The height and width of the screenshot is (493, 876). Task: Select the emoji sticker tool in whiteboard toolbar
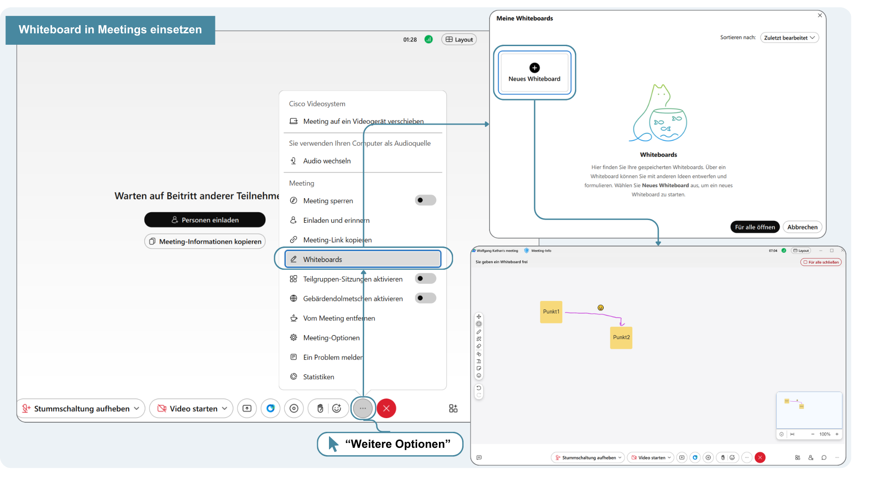pos(479,376)
